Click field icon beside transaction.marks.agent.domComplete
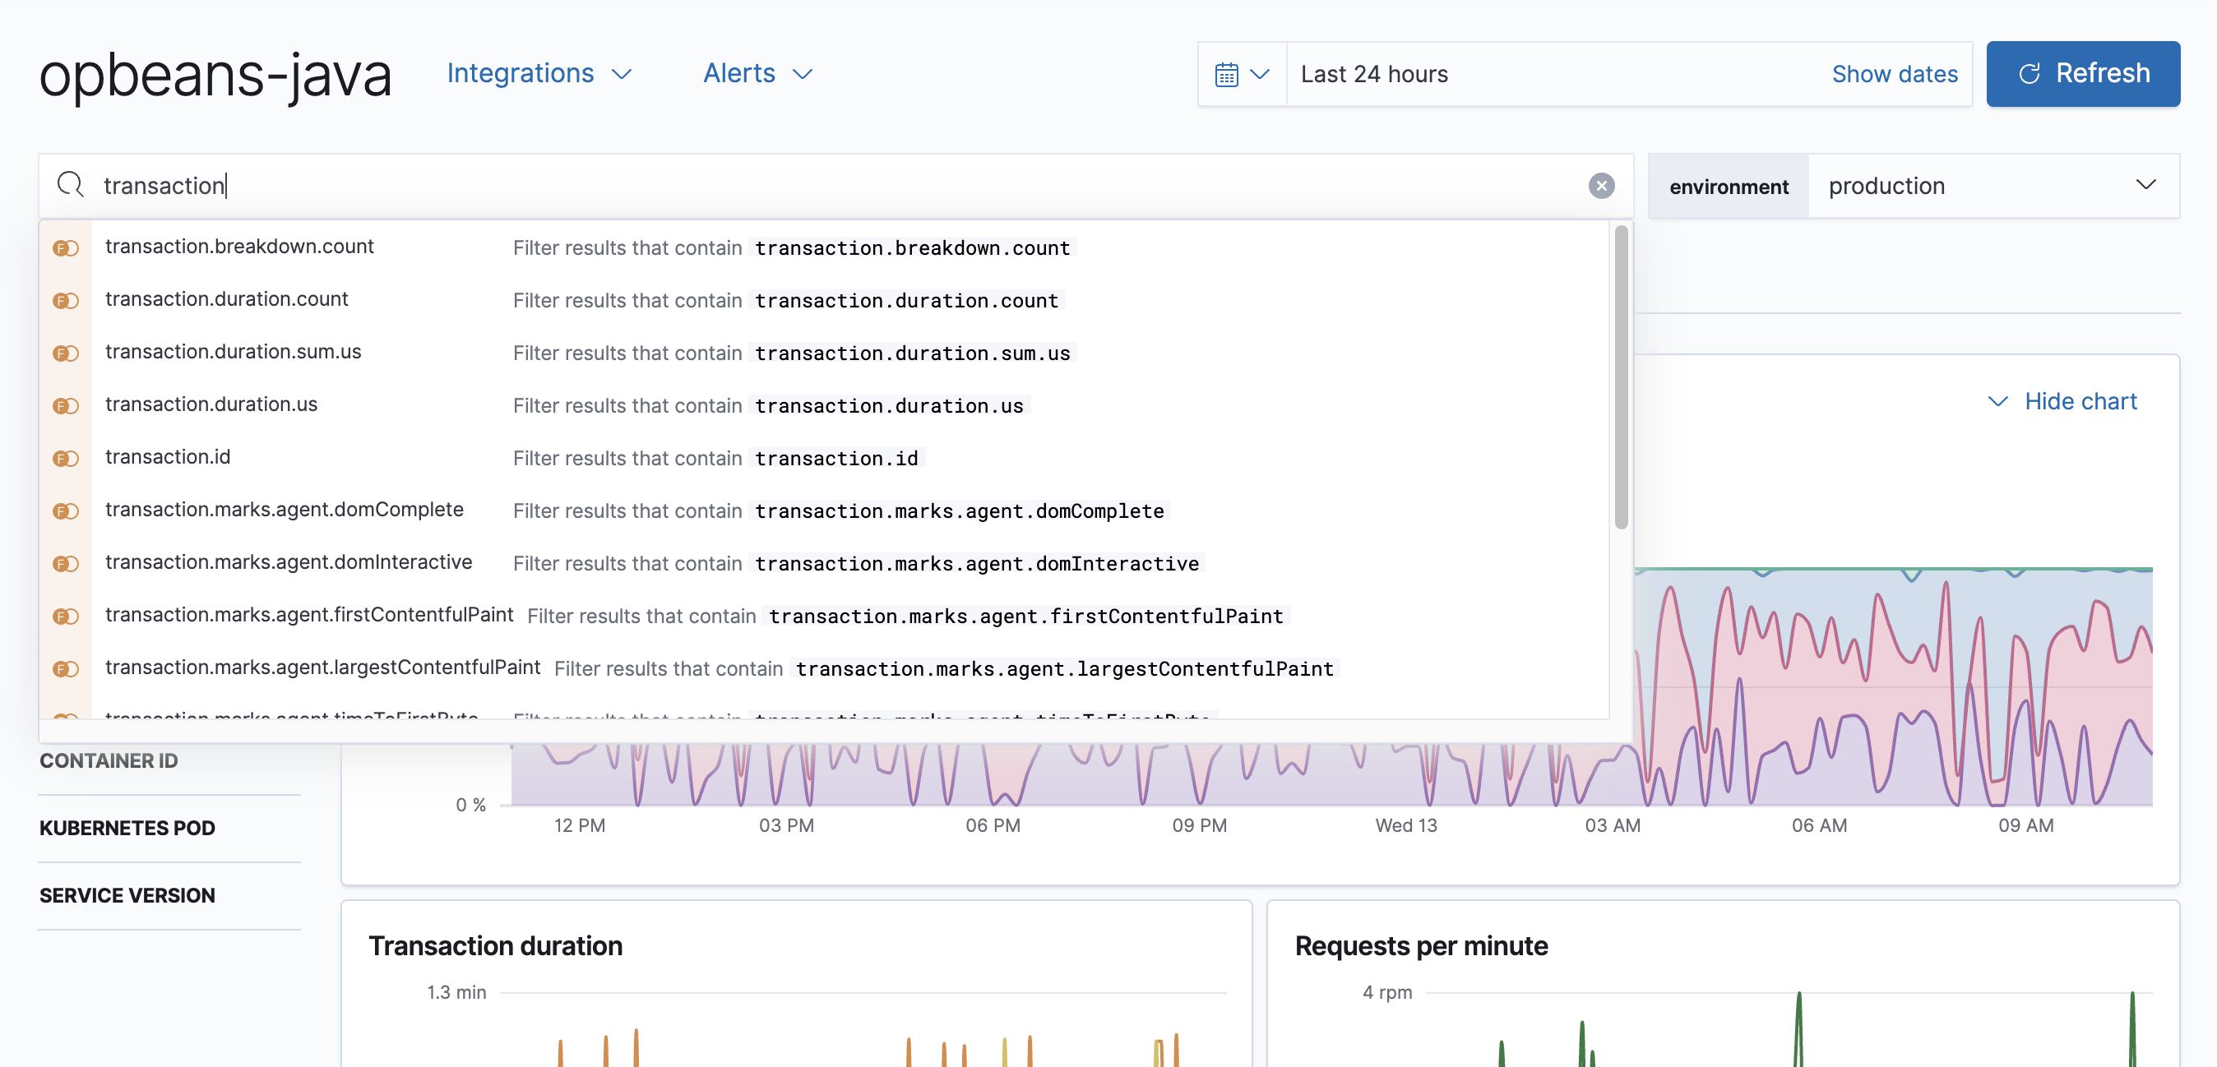This screenshot has height=1067, width=2217. tap(67, 511)
